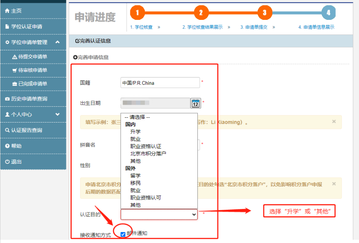Click the 历史申请单查询 camera icon
The image size is (359, 243).
click(7, 99)
